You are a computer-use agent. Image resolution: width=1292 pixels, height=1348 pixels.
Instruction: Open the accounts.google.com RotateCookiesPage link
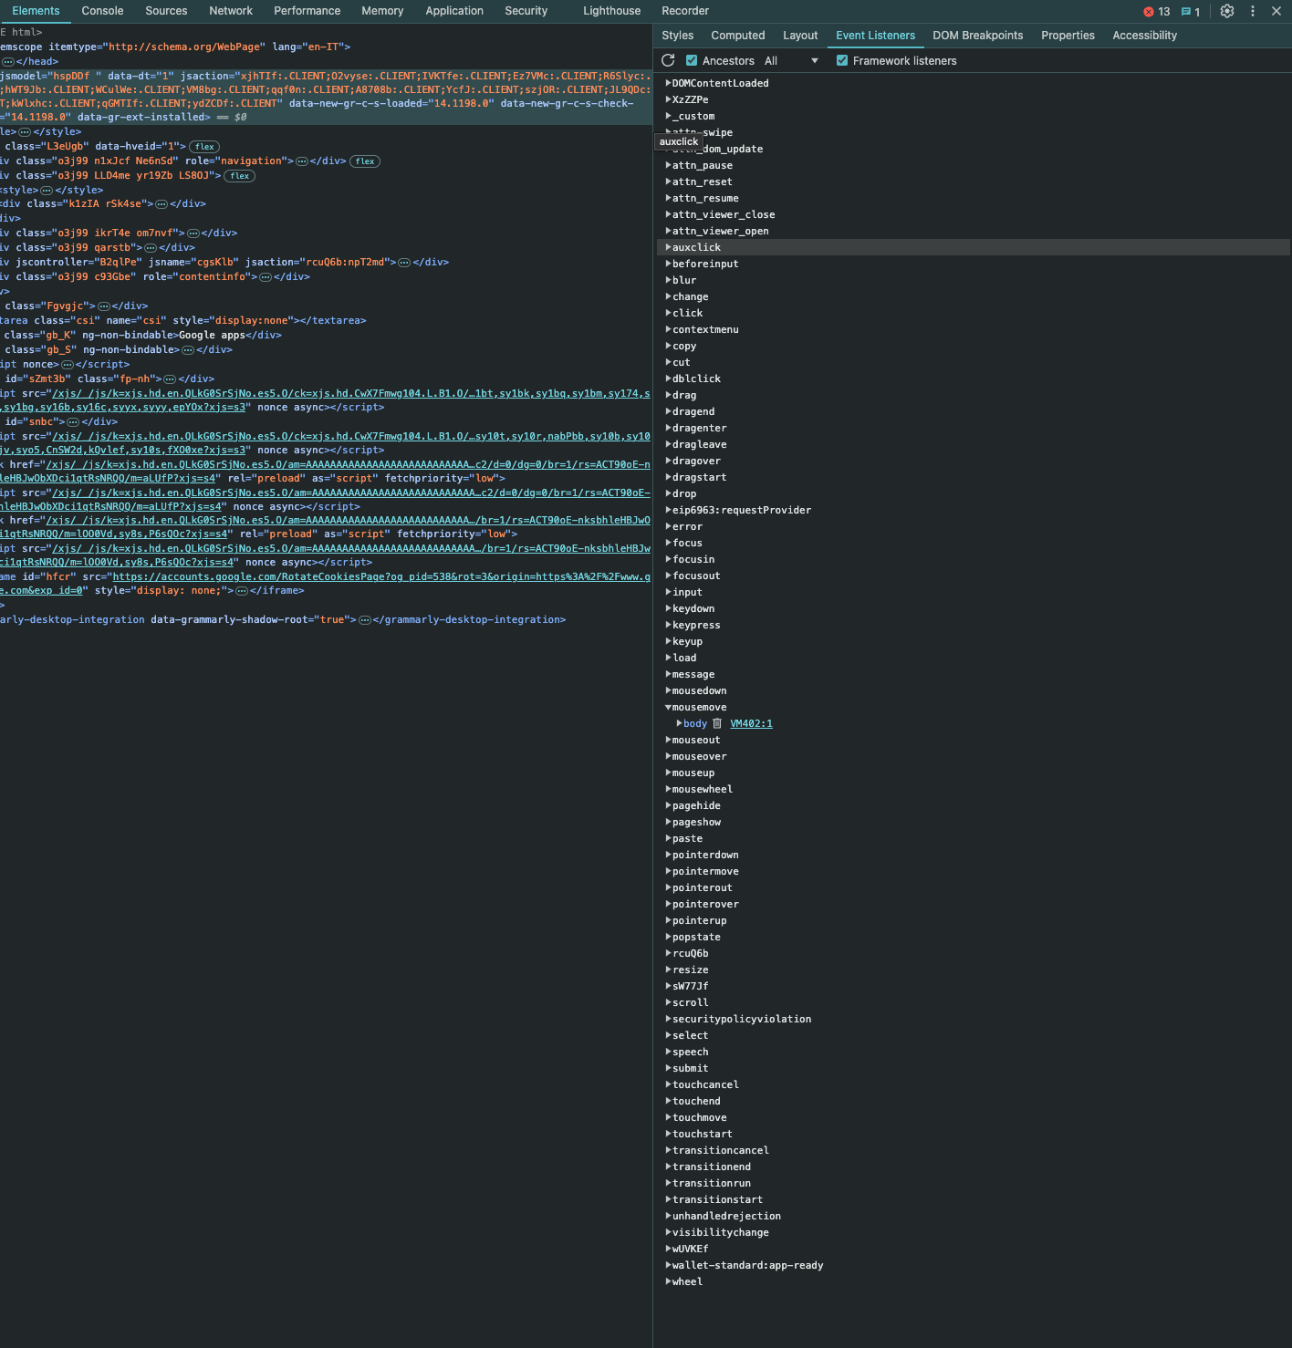(381, 577)
